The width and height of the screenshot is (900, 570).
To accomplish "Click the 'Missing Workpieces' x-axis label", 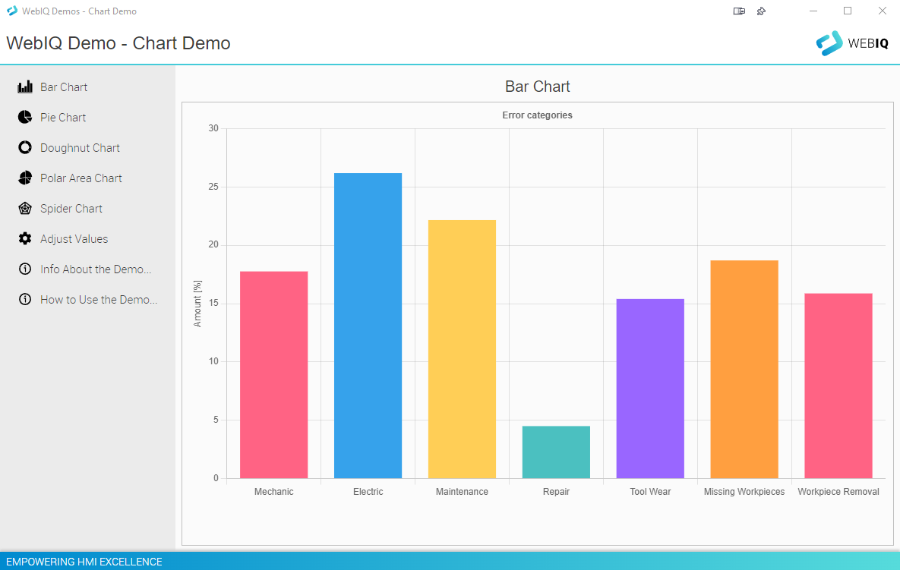I will pos(744,492).
